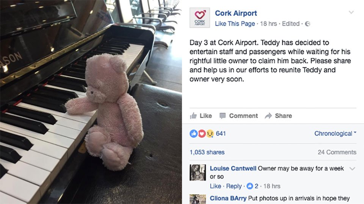This screenshot has height=204, width=364.
Task: Click the sad face reaction icon
Action: tap(210, 133)
